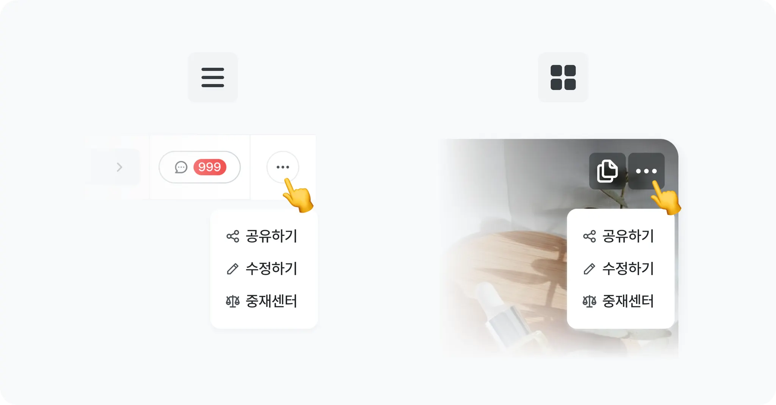776x405 pixels.
Task: Click the copy documents icon on image
Action: pyautogui.click(x=607, y=171)
